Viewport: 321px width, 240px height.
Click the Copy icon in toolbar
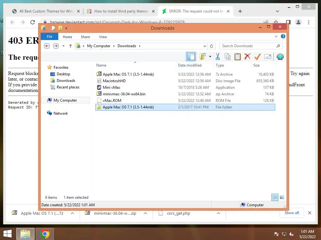[228, 57]
